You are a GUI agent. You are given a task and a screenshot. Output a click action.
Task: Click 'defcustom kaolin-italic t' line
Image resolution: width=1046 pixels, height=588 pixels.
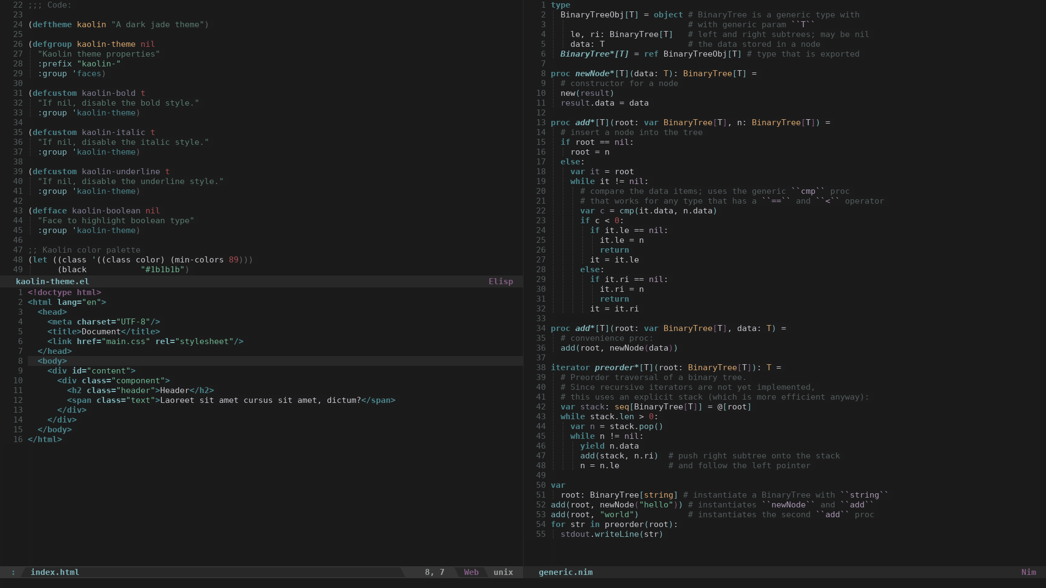[92, 132]
